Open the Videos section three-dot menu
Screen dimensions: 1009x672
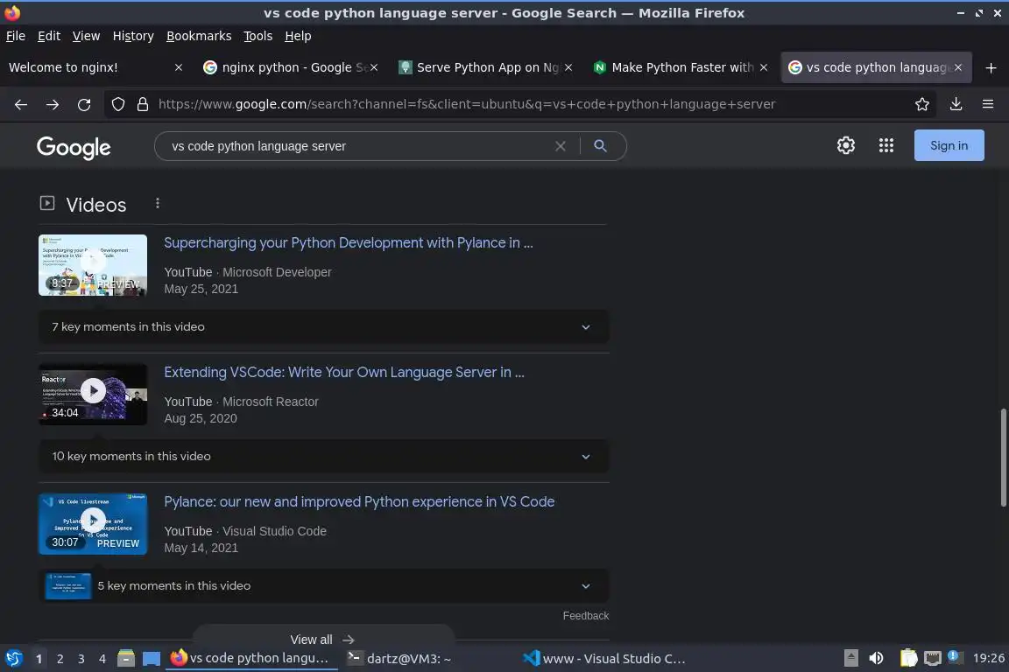[157, 203]
